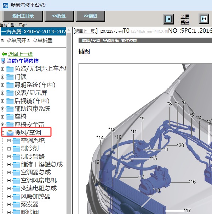This screenshot has height=214, width=212.
Task: Expand the 防盗/无钥匙上车系统 node
Action: pos(2,69)
